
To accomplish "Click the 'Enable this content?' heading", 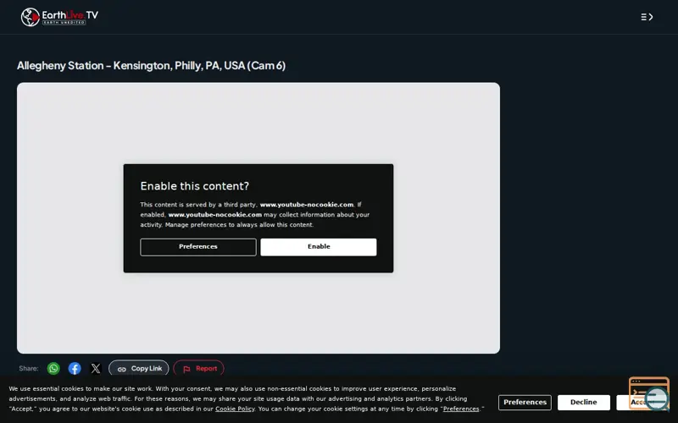I will (x=195, y=186).
